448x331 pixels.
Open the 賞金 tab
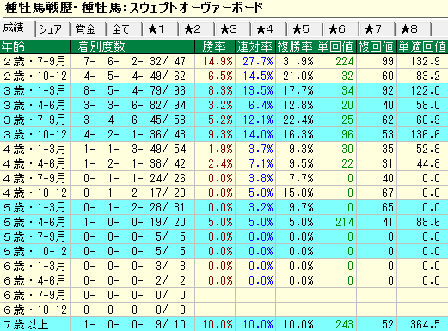(88, 29)
